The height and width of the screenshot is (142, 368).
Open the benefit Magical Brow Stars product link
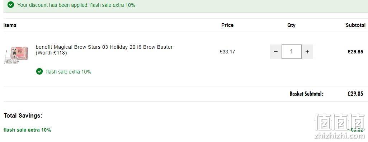coord(104,50)
